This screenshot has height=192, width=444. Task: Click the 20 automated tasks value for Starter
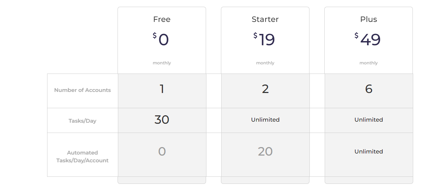click(x=265, y=151)
